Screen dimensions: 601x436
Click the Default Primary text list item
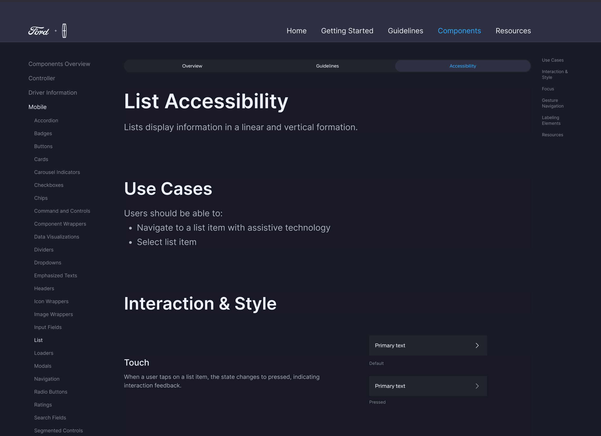[x=428, y=346]
